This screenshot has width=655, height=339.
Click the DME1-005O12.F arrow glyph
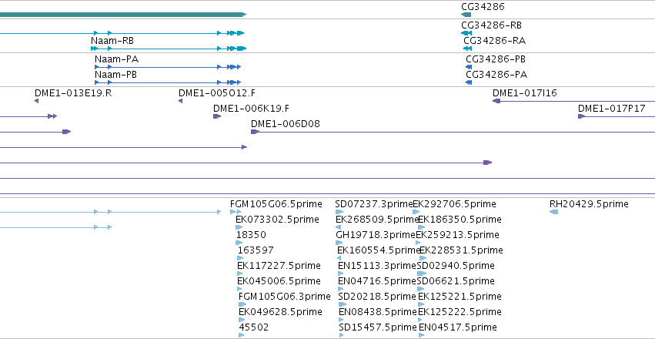coord(180,101)
